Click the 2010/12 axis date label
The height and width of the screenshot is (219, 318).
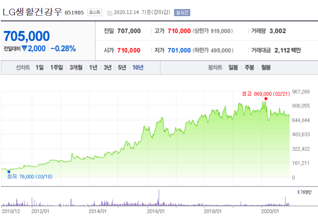(11, 211)
